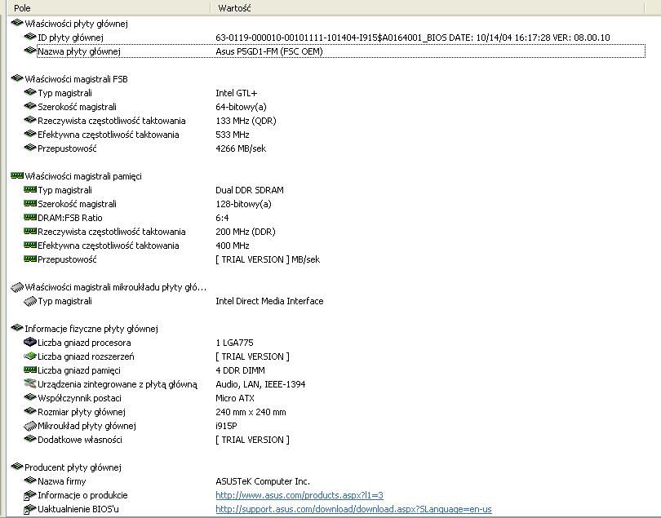
Task: Click the memory icon beside 'Właściwości magistrali pamięci'
Action: pyautogui.click(x=17, y=175)
